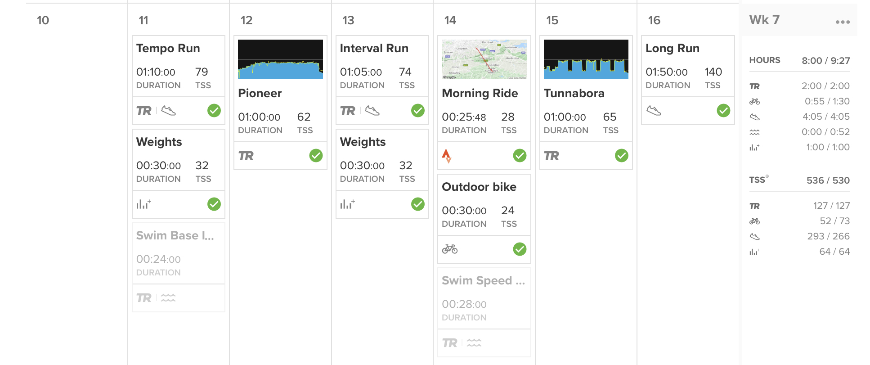Click swim icon on Swim Speed card
Image resolution: width=870 pixels, height=365 pixels.
[x=474, y=342]
